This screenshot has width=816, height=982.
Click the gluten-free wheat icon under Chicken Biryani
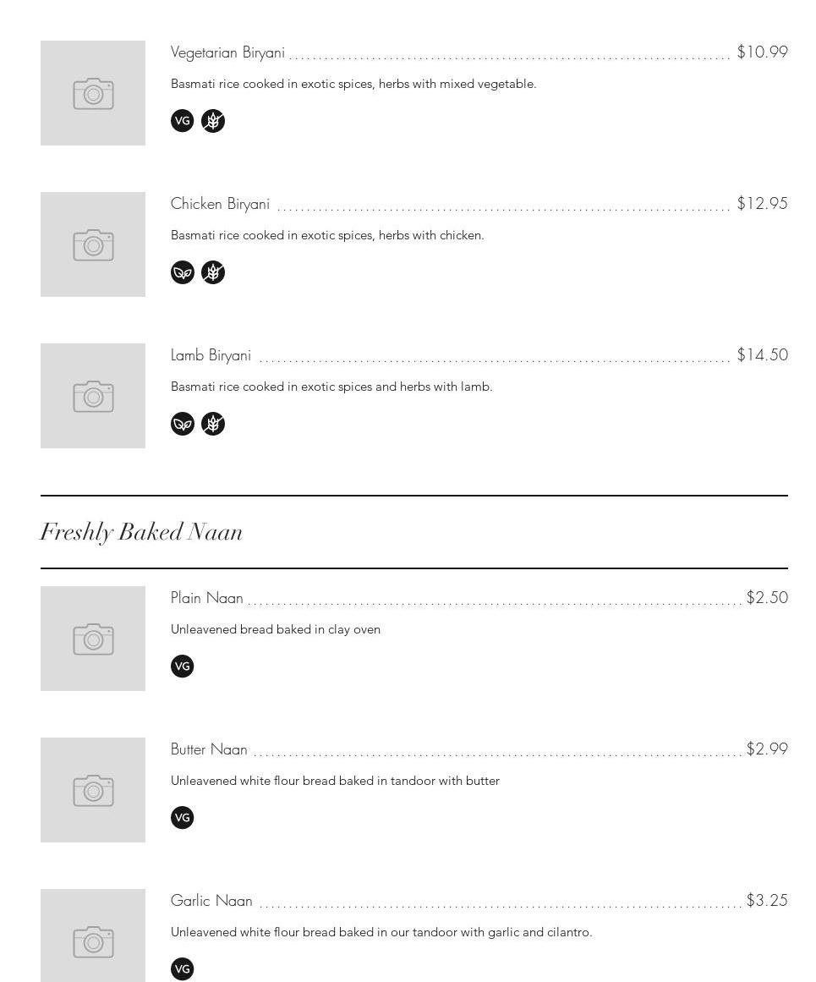click(x=213, y=272)
